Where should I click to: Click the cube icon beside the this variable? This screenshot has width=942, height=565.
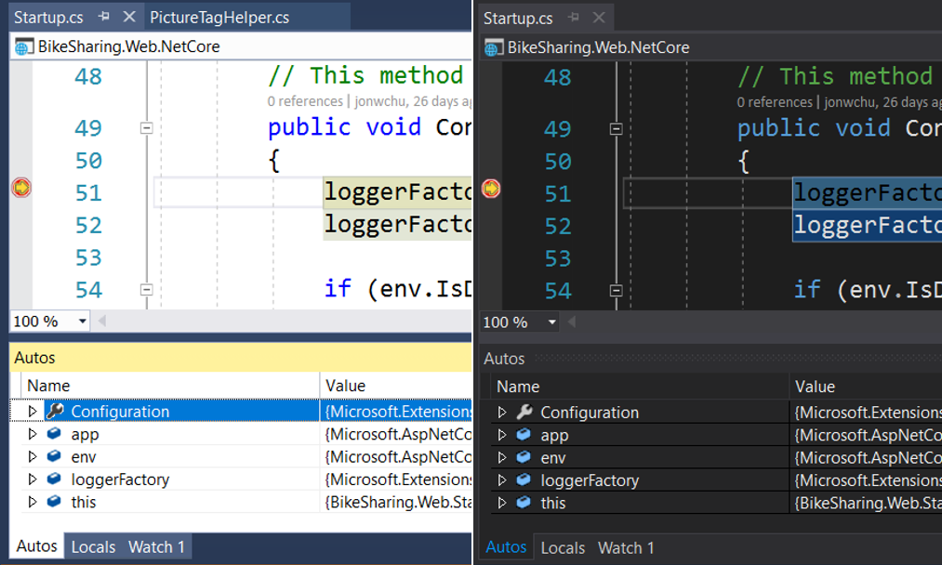[54, 502]
